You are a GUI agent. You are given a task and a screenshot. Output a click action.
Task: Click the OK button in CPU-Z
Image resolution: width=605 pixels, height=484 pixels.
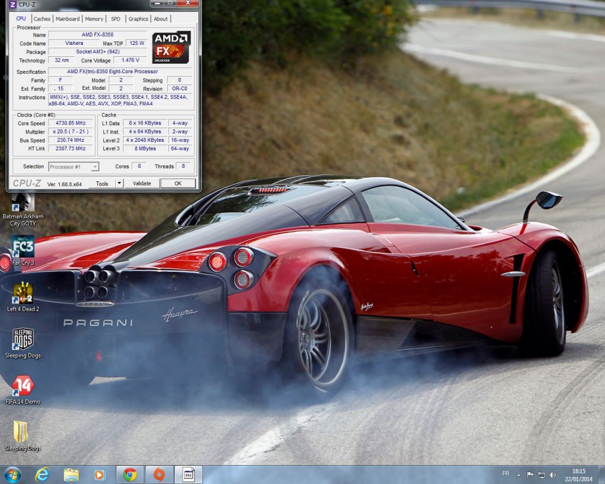tap(178, 183)
